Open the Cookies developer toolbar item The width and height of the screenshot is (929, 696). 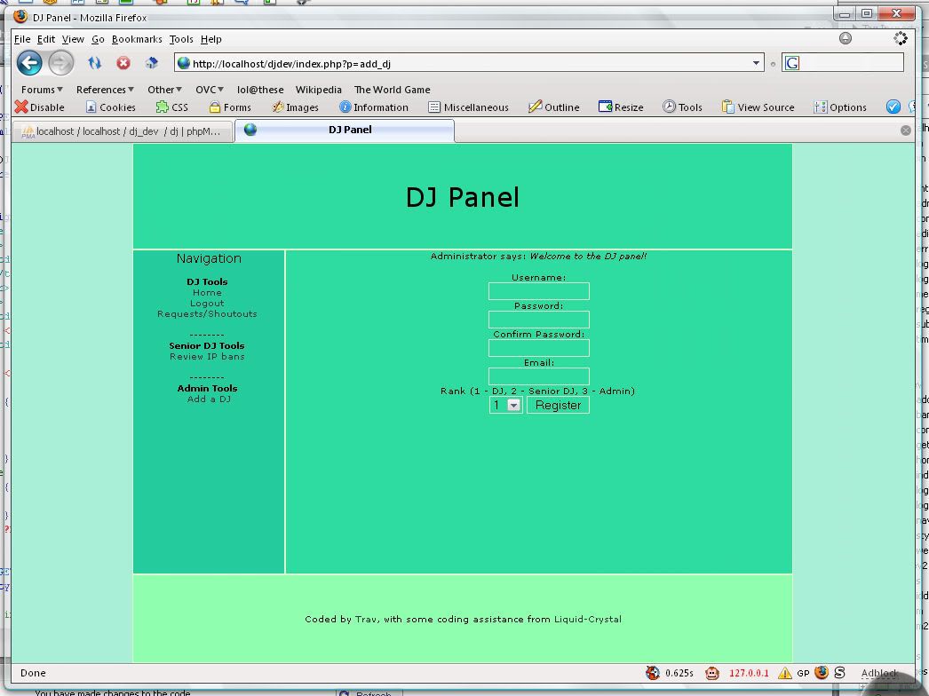click(x=110, y=107)
